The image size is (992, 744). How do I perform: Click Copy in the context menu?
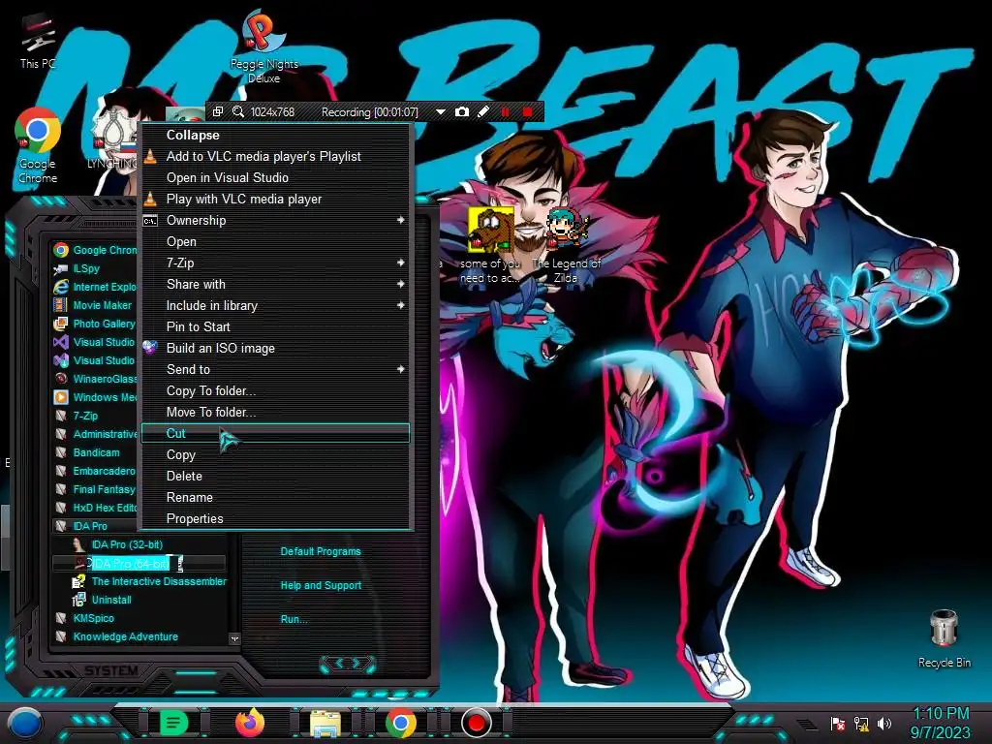[x=276, y=455]
